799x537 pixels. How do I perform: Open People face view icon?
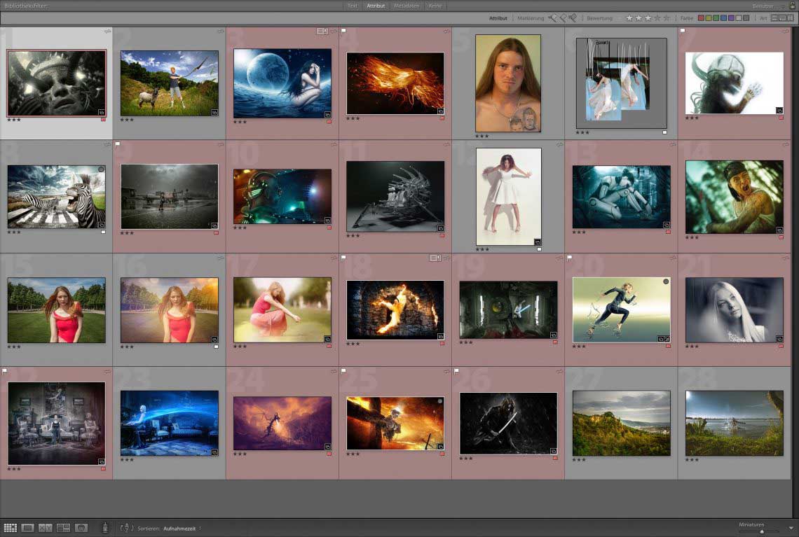81,528
